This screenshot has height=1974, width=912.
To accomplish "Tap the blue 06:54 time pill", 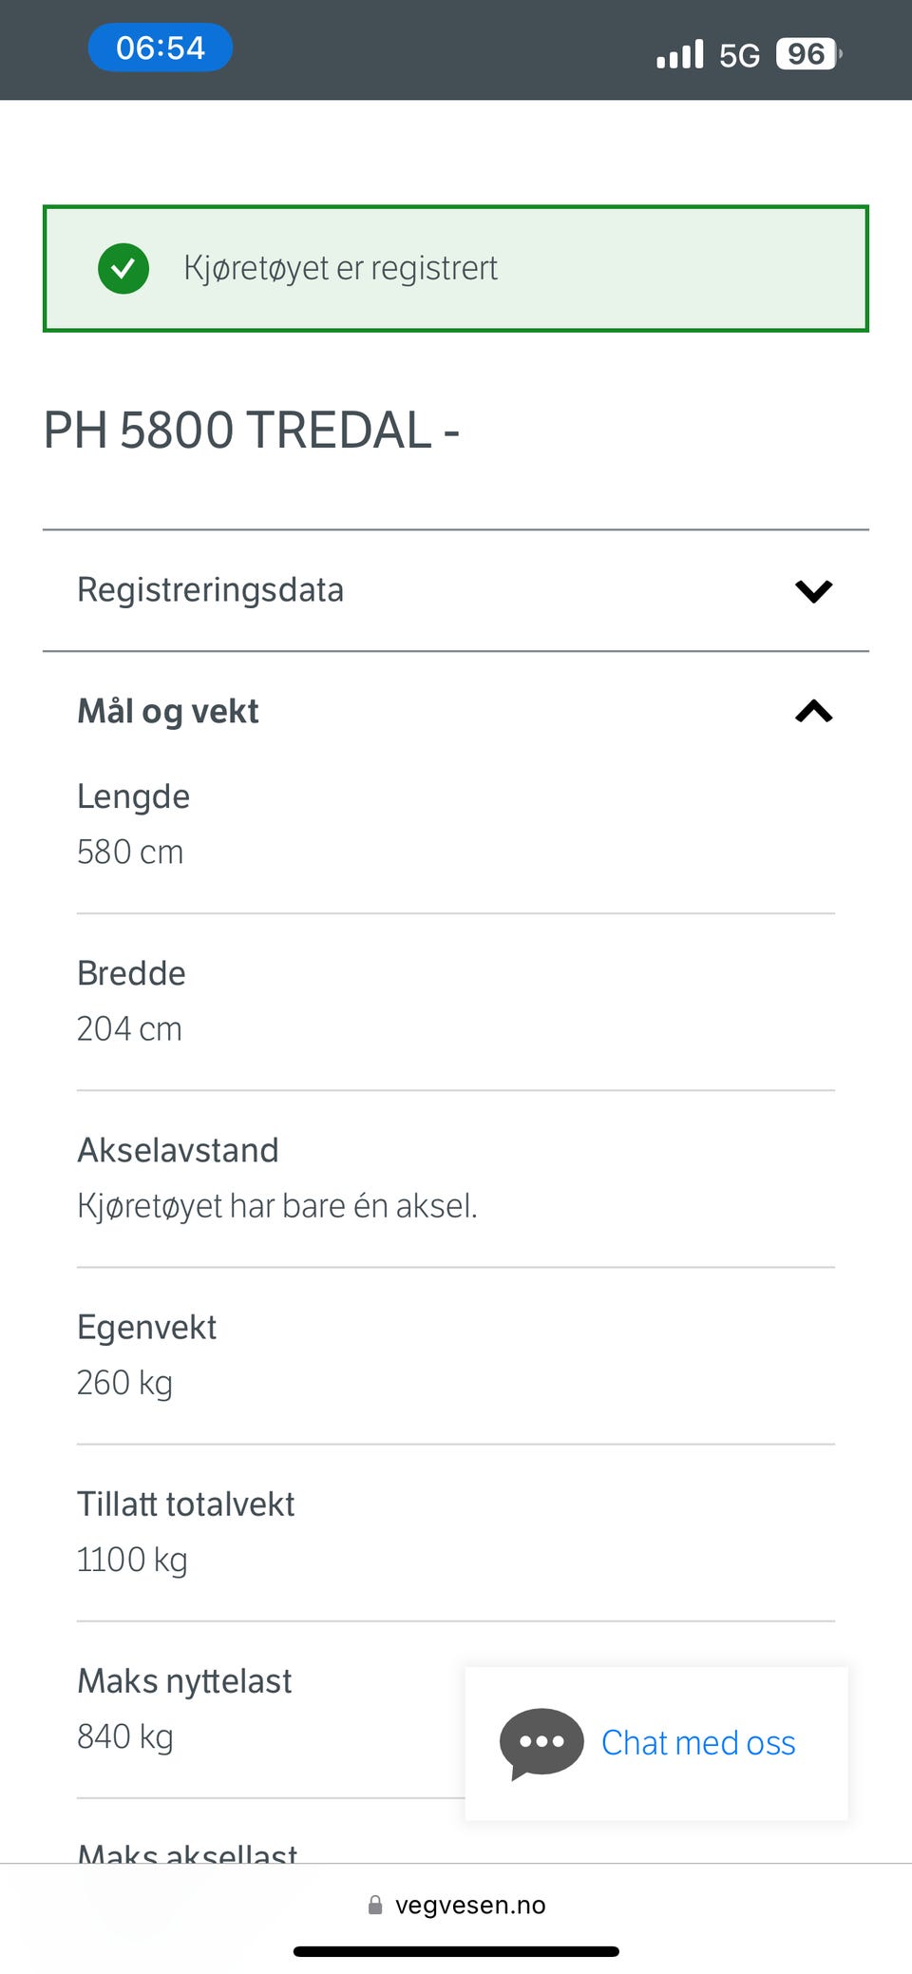I will click(161, 48).
